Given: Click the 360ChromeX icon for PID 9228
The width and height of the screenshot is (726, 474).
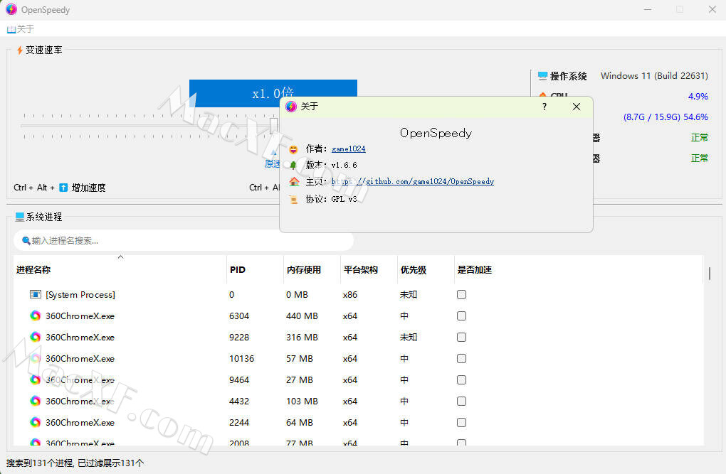Looking at the screenshot, I should pyautogui.click(x=35, y=337).
